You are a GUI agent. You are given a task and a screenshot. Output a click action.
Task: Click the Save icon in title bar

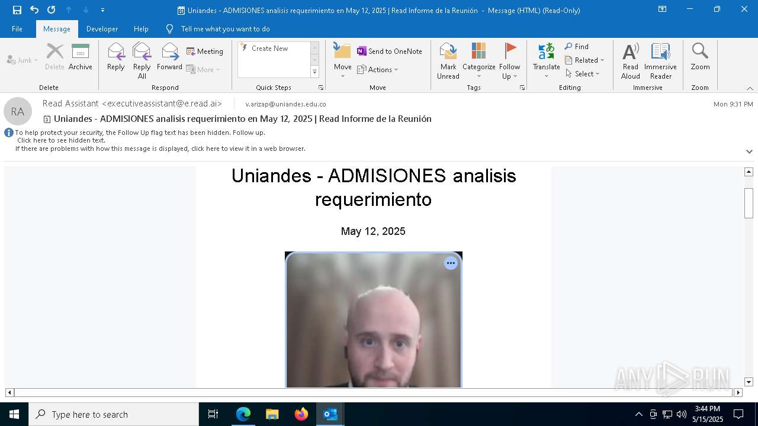coord(17,10)
